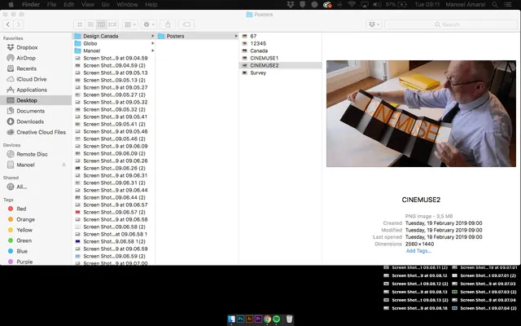Expand the Globo folder arrow
This screenshot has width=521, height=326.
[x=152, y=43]
